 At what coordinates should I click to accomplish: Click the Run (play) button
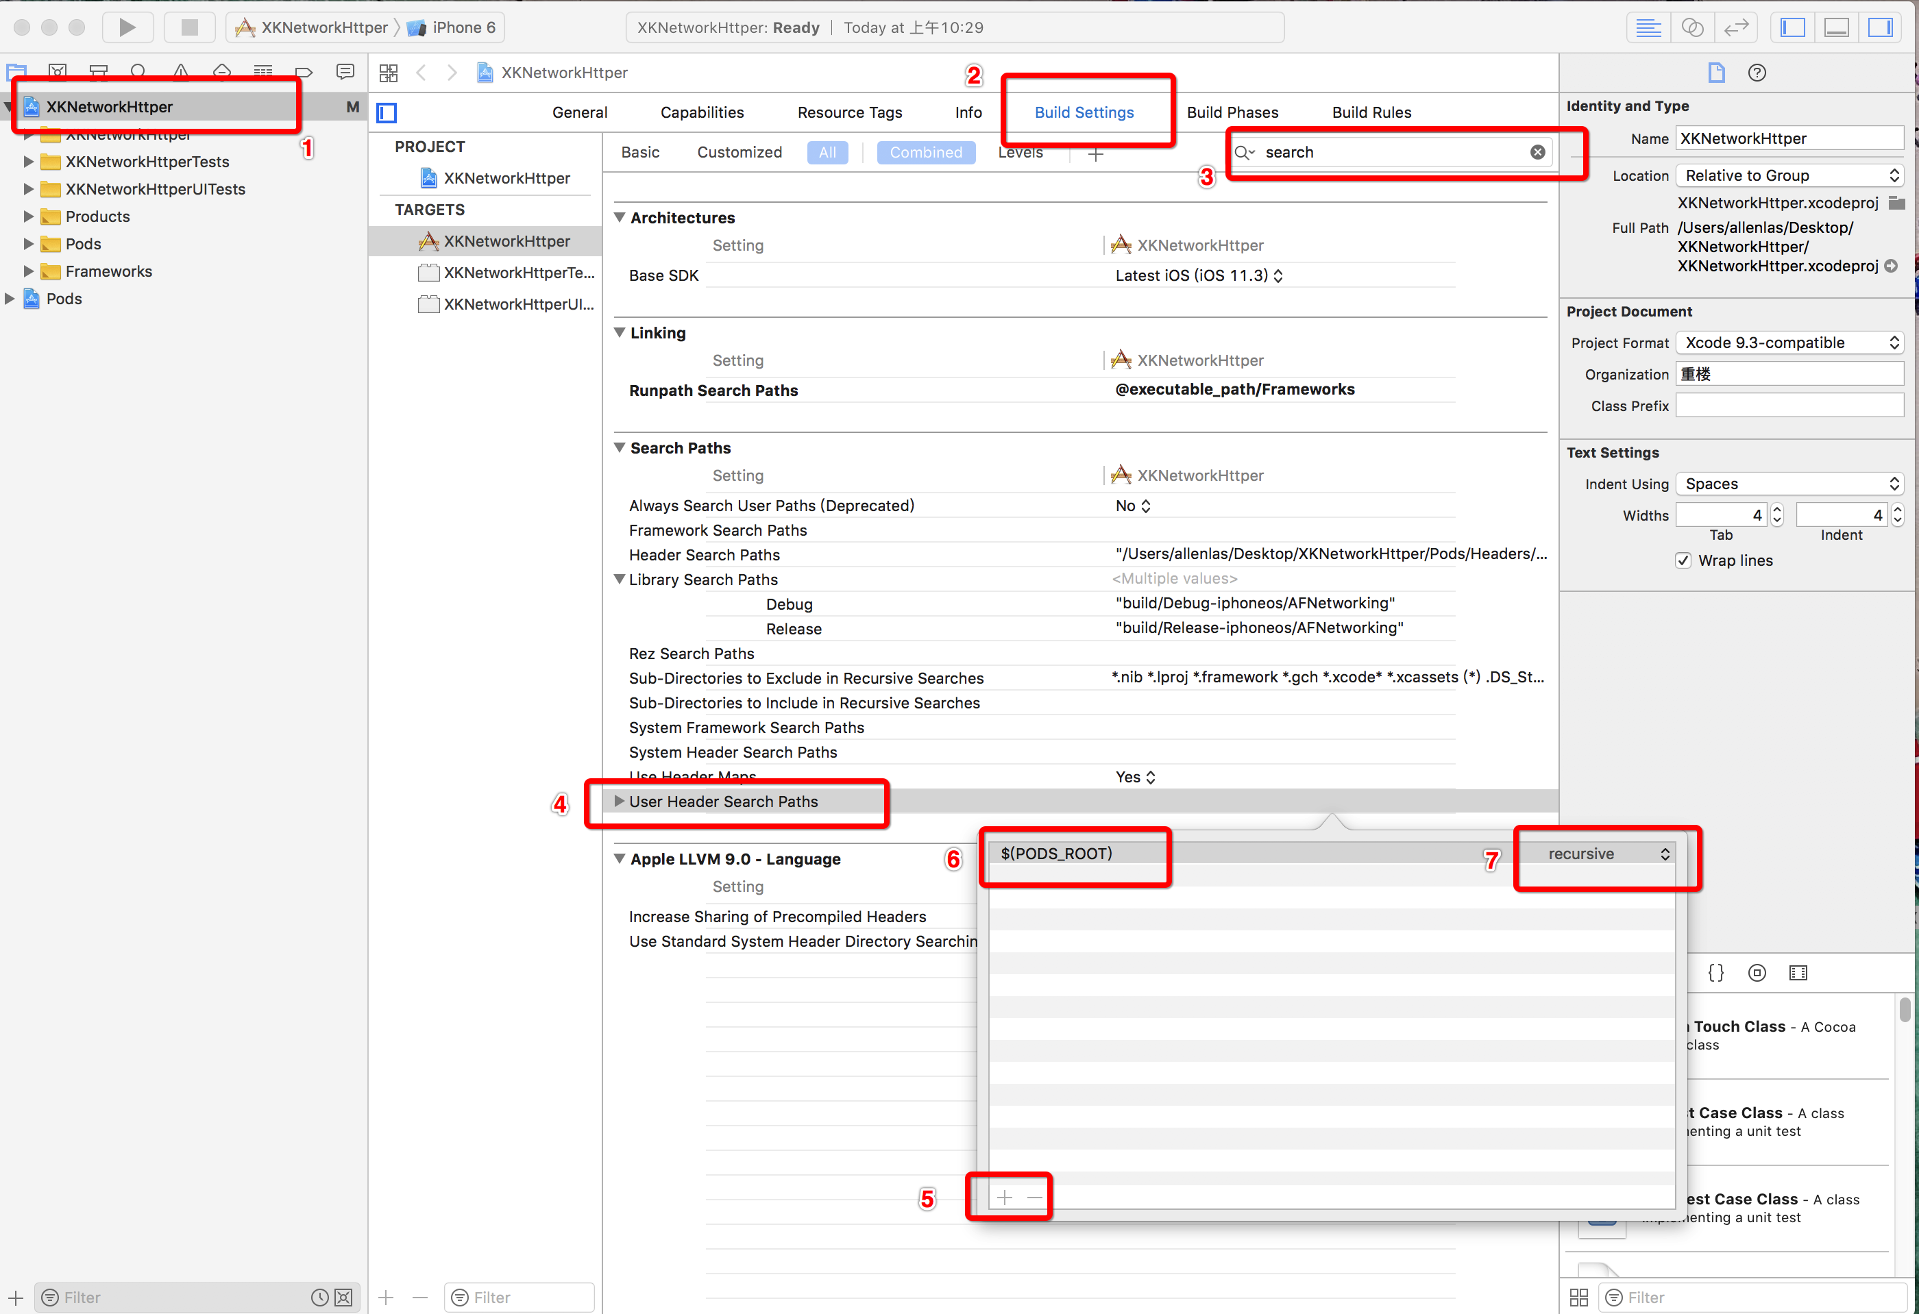[x=127, y=27]
